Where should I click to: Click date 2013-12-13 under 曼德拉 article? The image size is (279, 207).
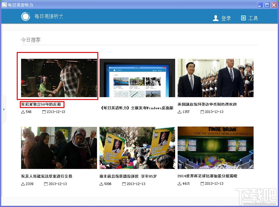[x=136, y=184]
